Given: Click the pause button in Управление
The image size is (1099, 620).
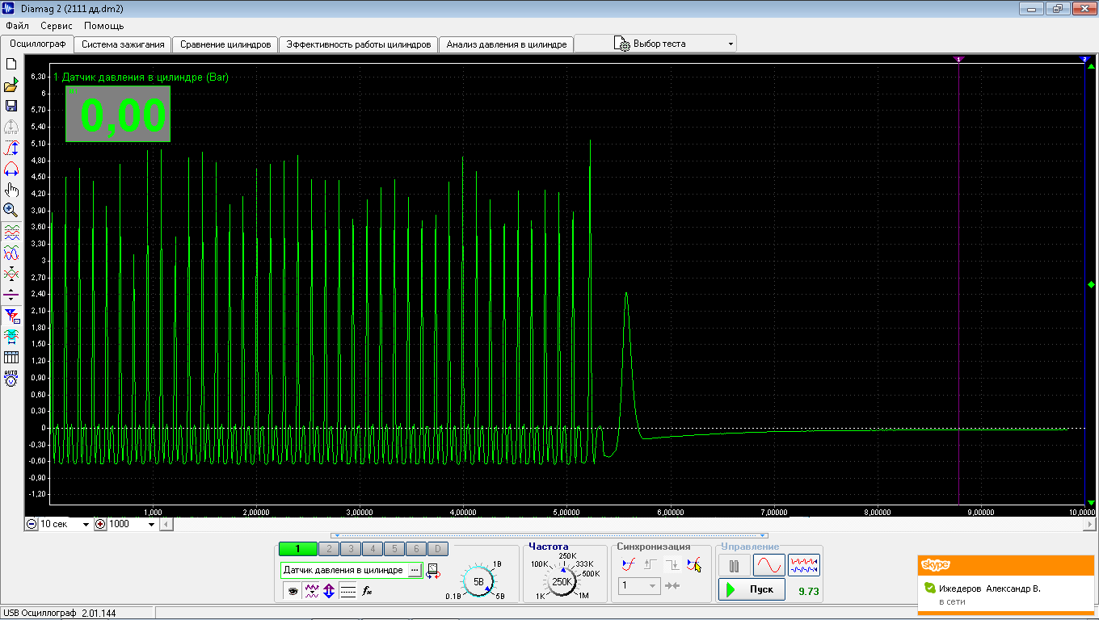Looking at the screenshot, I should tap(734, 565).
